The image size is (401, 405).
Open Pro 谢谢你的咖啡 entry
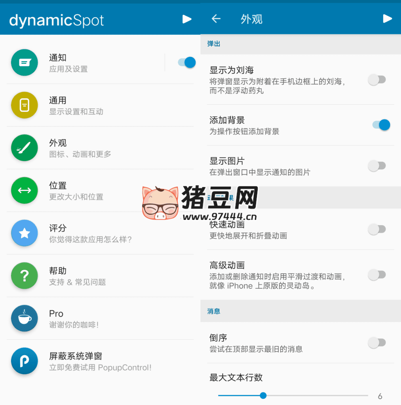tap(100, 318)
